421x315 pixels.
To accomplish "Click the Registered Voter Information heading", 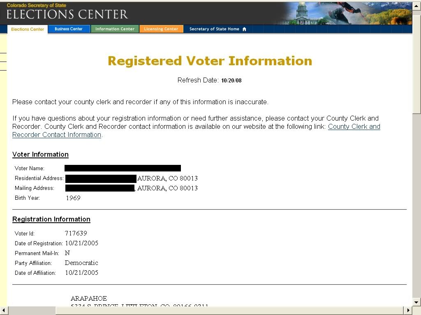I will [210, 61].
